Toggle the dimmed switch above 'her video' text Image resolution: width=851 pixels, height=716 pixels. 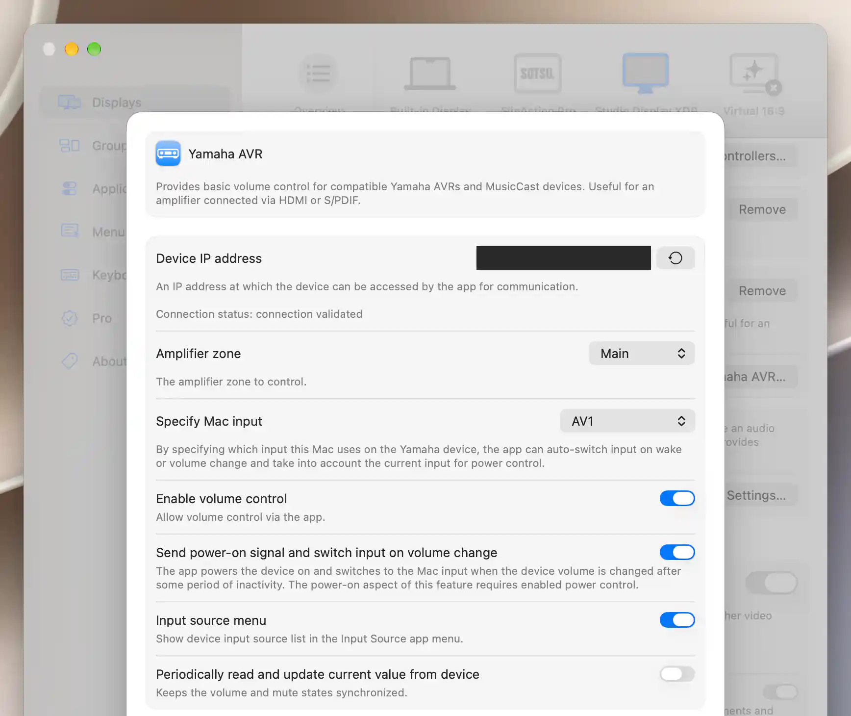pos(772,583)
